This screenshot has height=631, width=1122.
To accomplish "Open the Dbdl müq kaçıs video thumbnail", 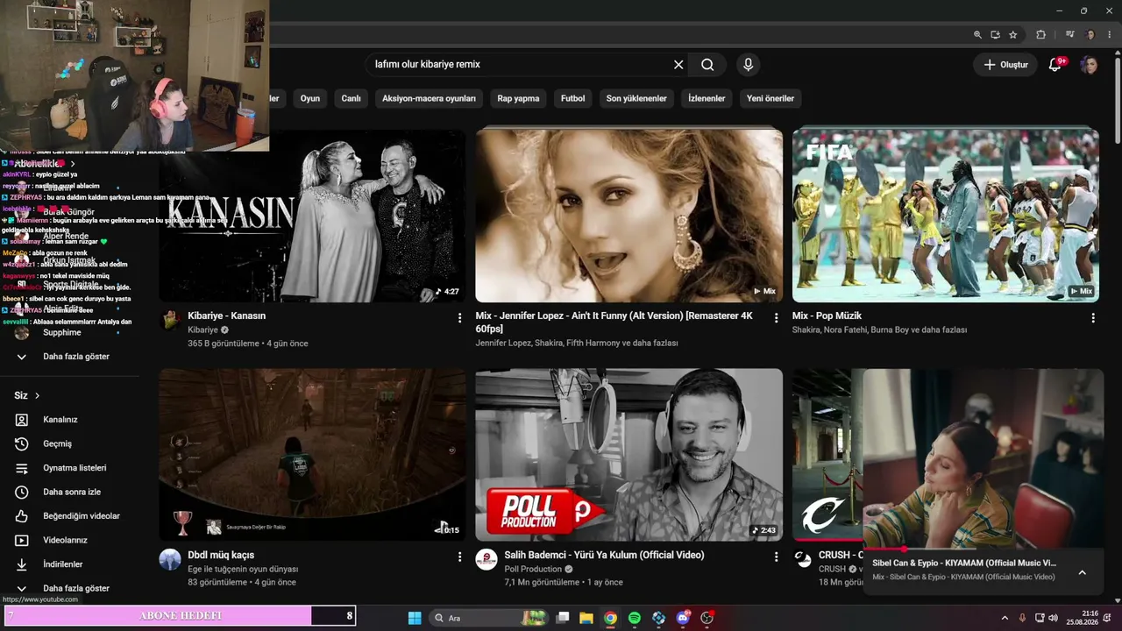I will click(x=312, y=454).
